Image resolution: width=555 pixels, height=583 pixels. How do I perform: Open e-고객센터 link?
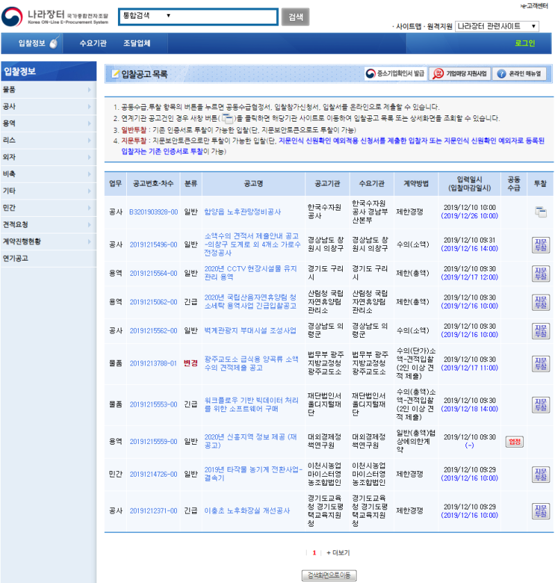pos(534,6)
